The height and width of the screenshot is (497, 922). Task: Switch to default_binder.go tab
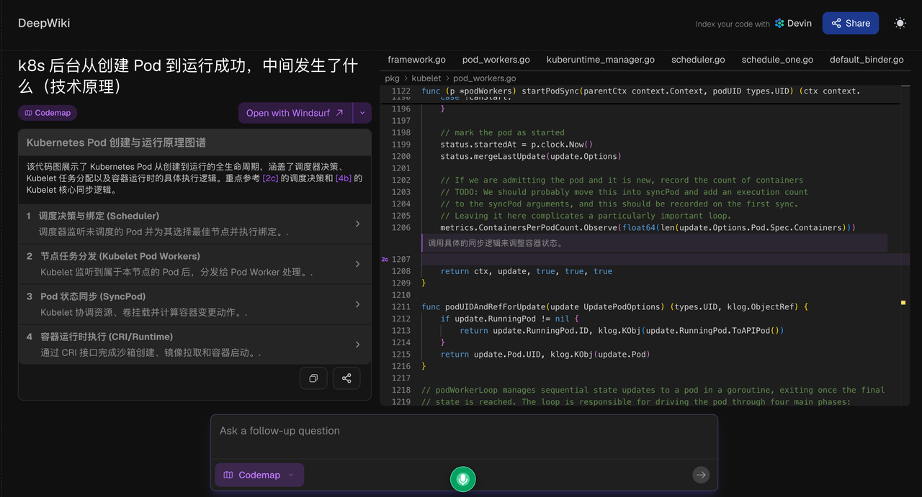pos(867,60)
